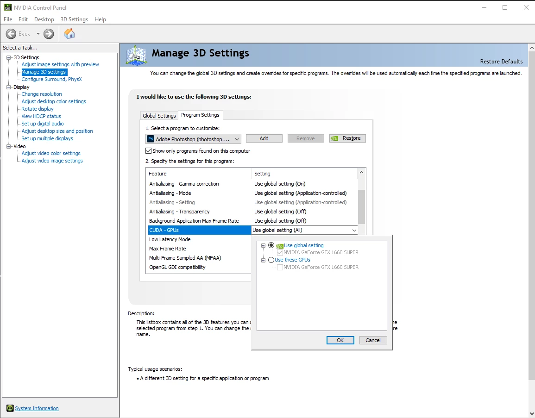Select Antialiasing - Gamma correction row
This screenshot has height=418, width=535.
point(252,184)
